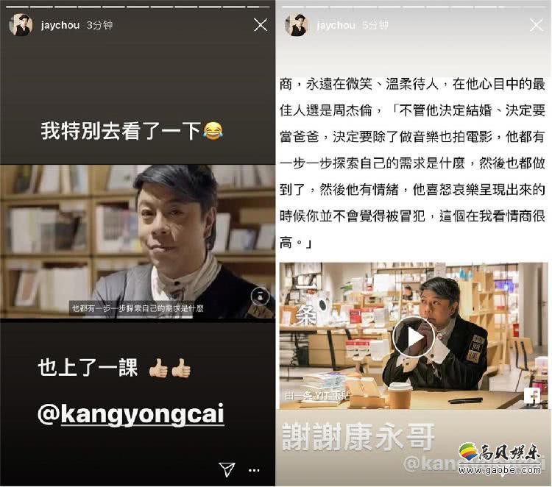552x487 pixels.
Task: Tap the man's video frame in left story
Action: coord(138,242)
